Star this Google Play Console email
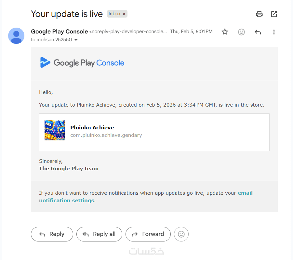 pos(225,32)
